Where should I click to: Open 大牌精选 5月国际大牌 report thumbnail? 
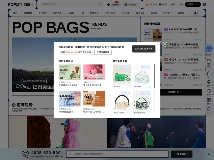(x=70, y=72)
